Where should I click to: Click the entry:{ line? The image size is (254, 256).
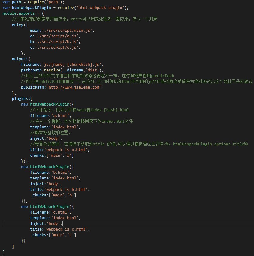[x=20, y=25]
